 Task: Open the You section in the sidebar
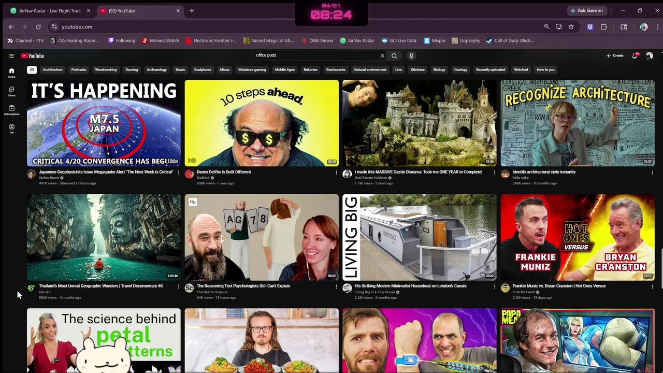pyautogui.click(x=11, y=128)
